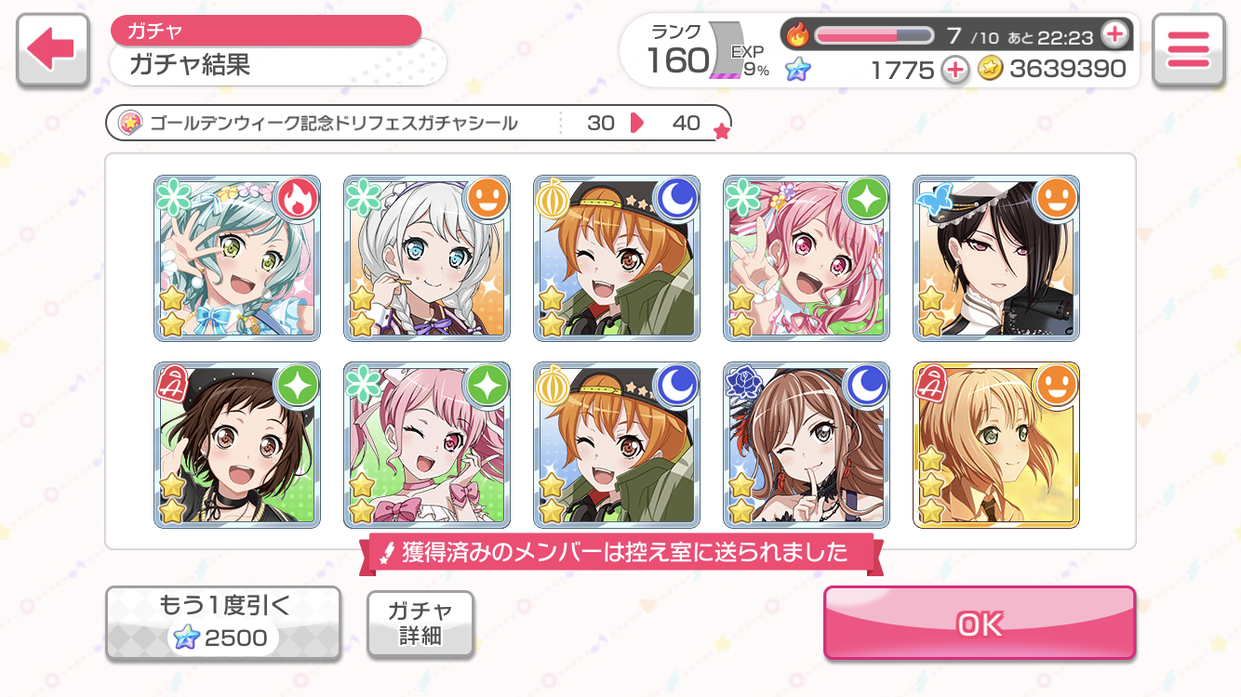Open the brown-haired shushing girl card

(807, 445)
